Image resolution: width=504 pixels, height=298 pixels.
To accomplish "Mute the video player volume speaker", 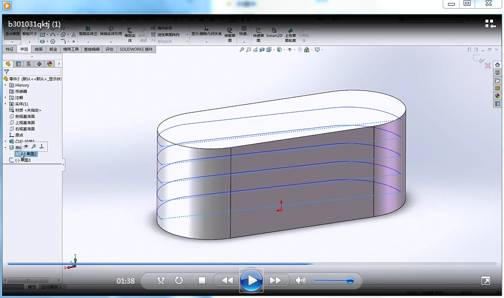I will click(x=300, y=281).
